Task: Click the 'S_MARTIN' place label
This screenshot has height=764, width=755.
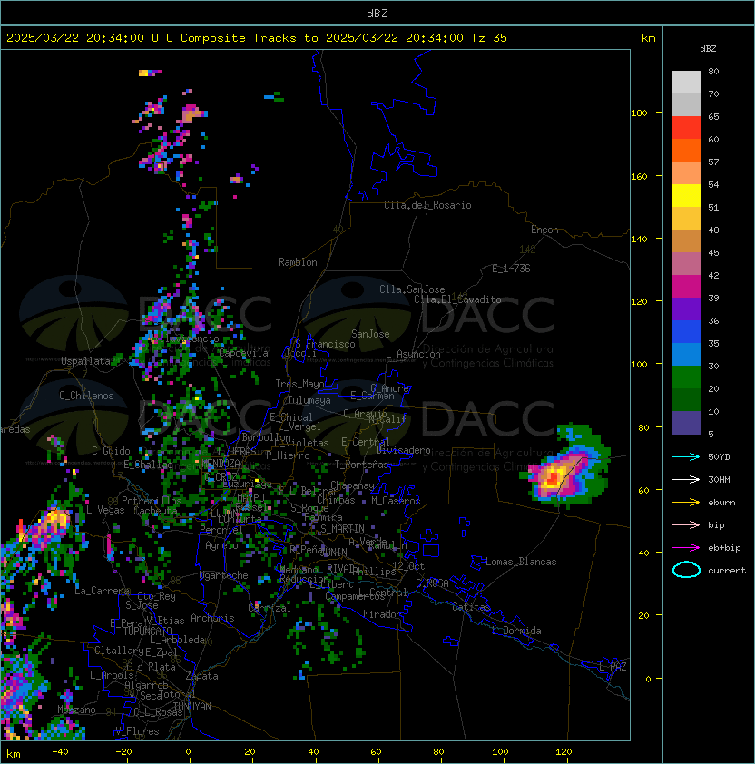Action: click(342, 529)
